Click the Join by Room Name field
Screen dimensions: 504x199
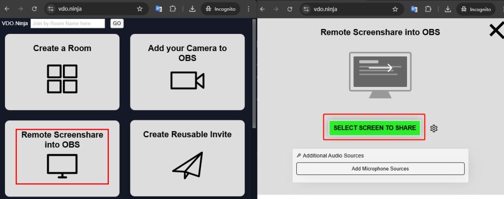[68, 24]
